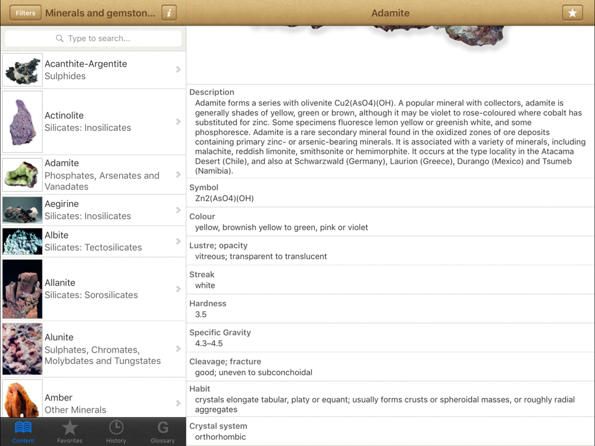Select the Alunite list title

pyautogui.click(x=59, y=337)
